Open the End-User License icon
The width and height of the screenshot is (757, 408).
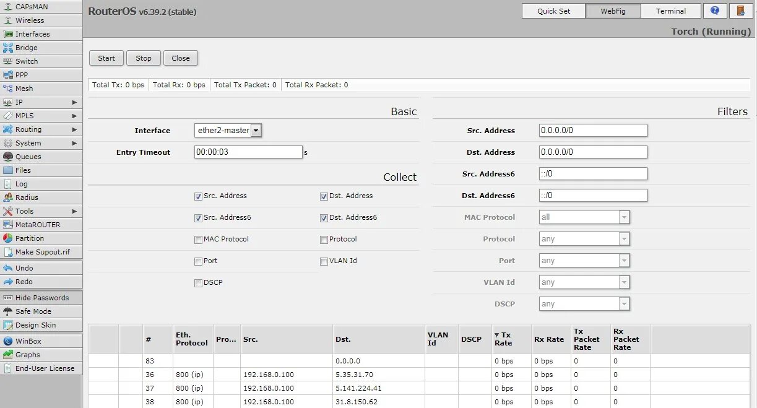[x=8, y=368]
